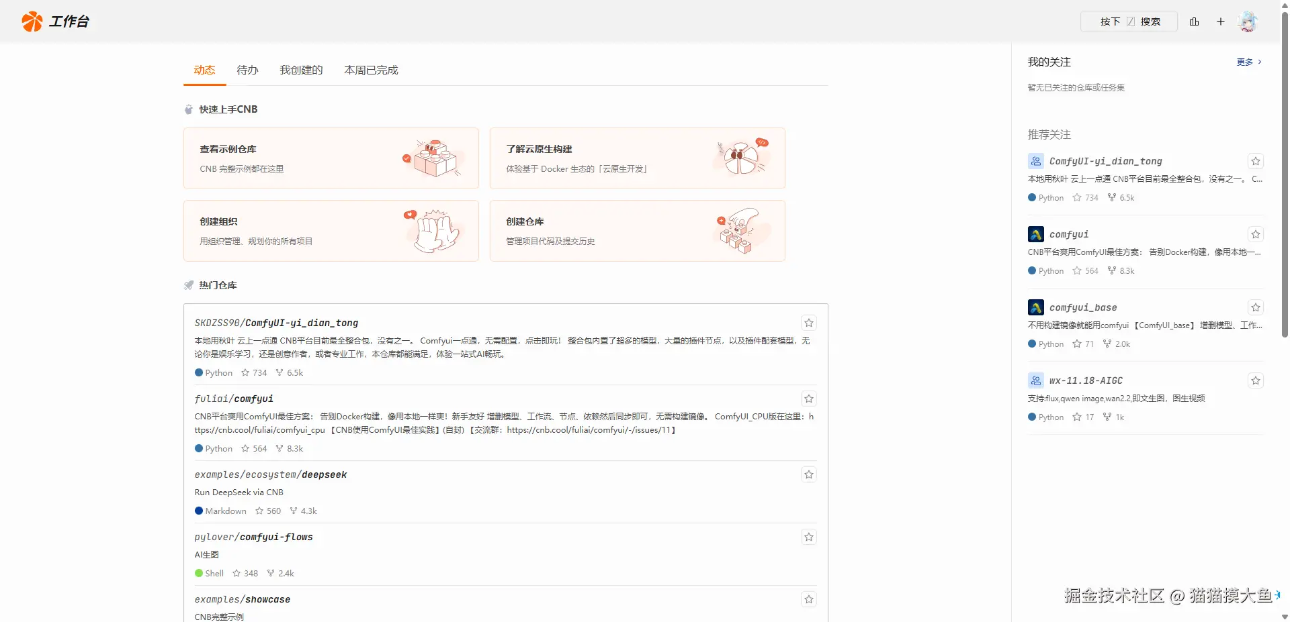Viewport: 1290px width, 622px height.
Task: Click the comfyui_base repository avatar icon
Action: 1036,307
